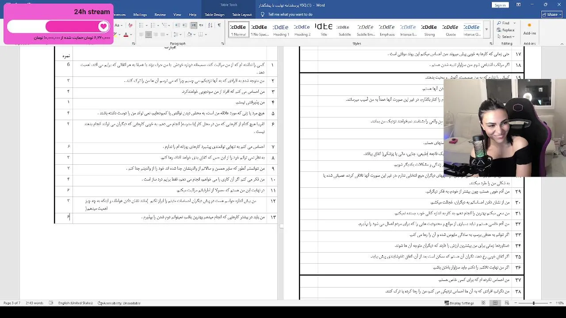Viewport: 566px width, 318px height.
Task: Open Paragraph settings dialog launcher
Action: (x=222, y=43)
